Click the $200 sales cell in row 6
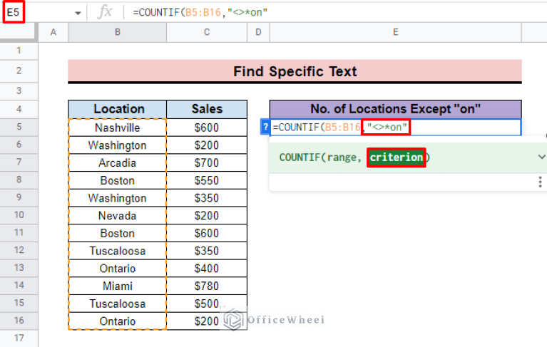 coord(207,145)
